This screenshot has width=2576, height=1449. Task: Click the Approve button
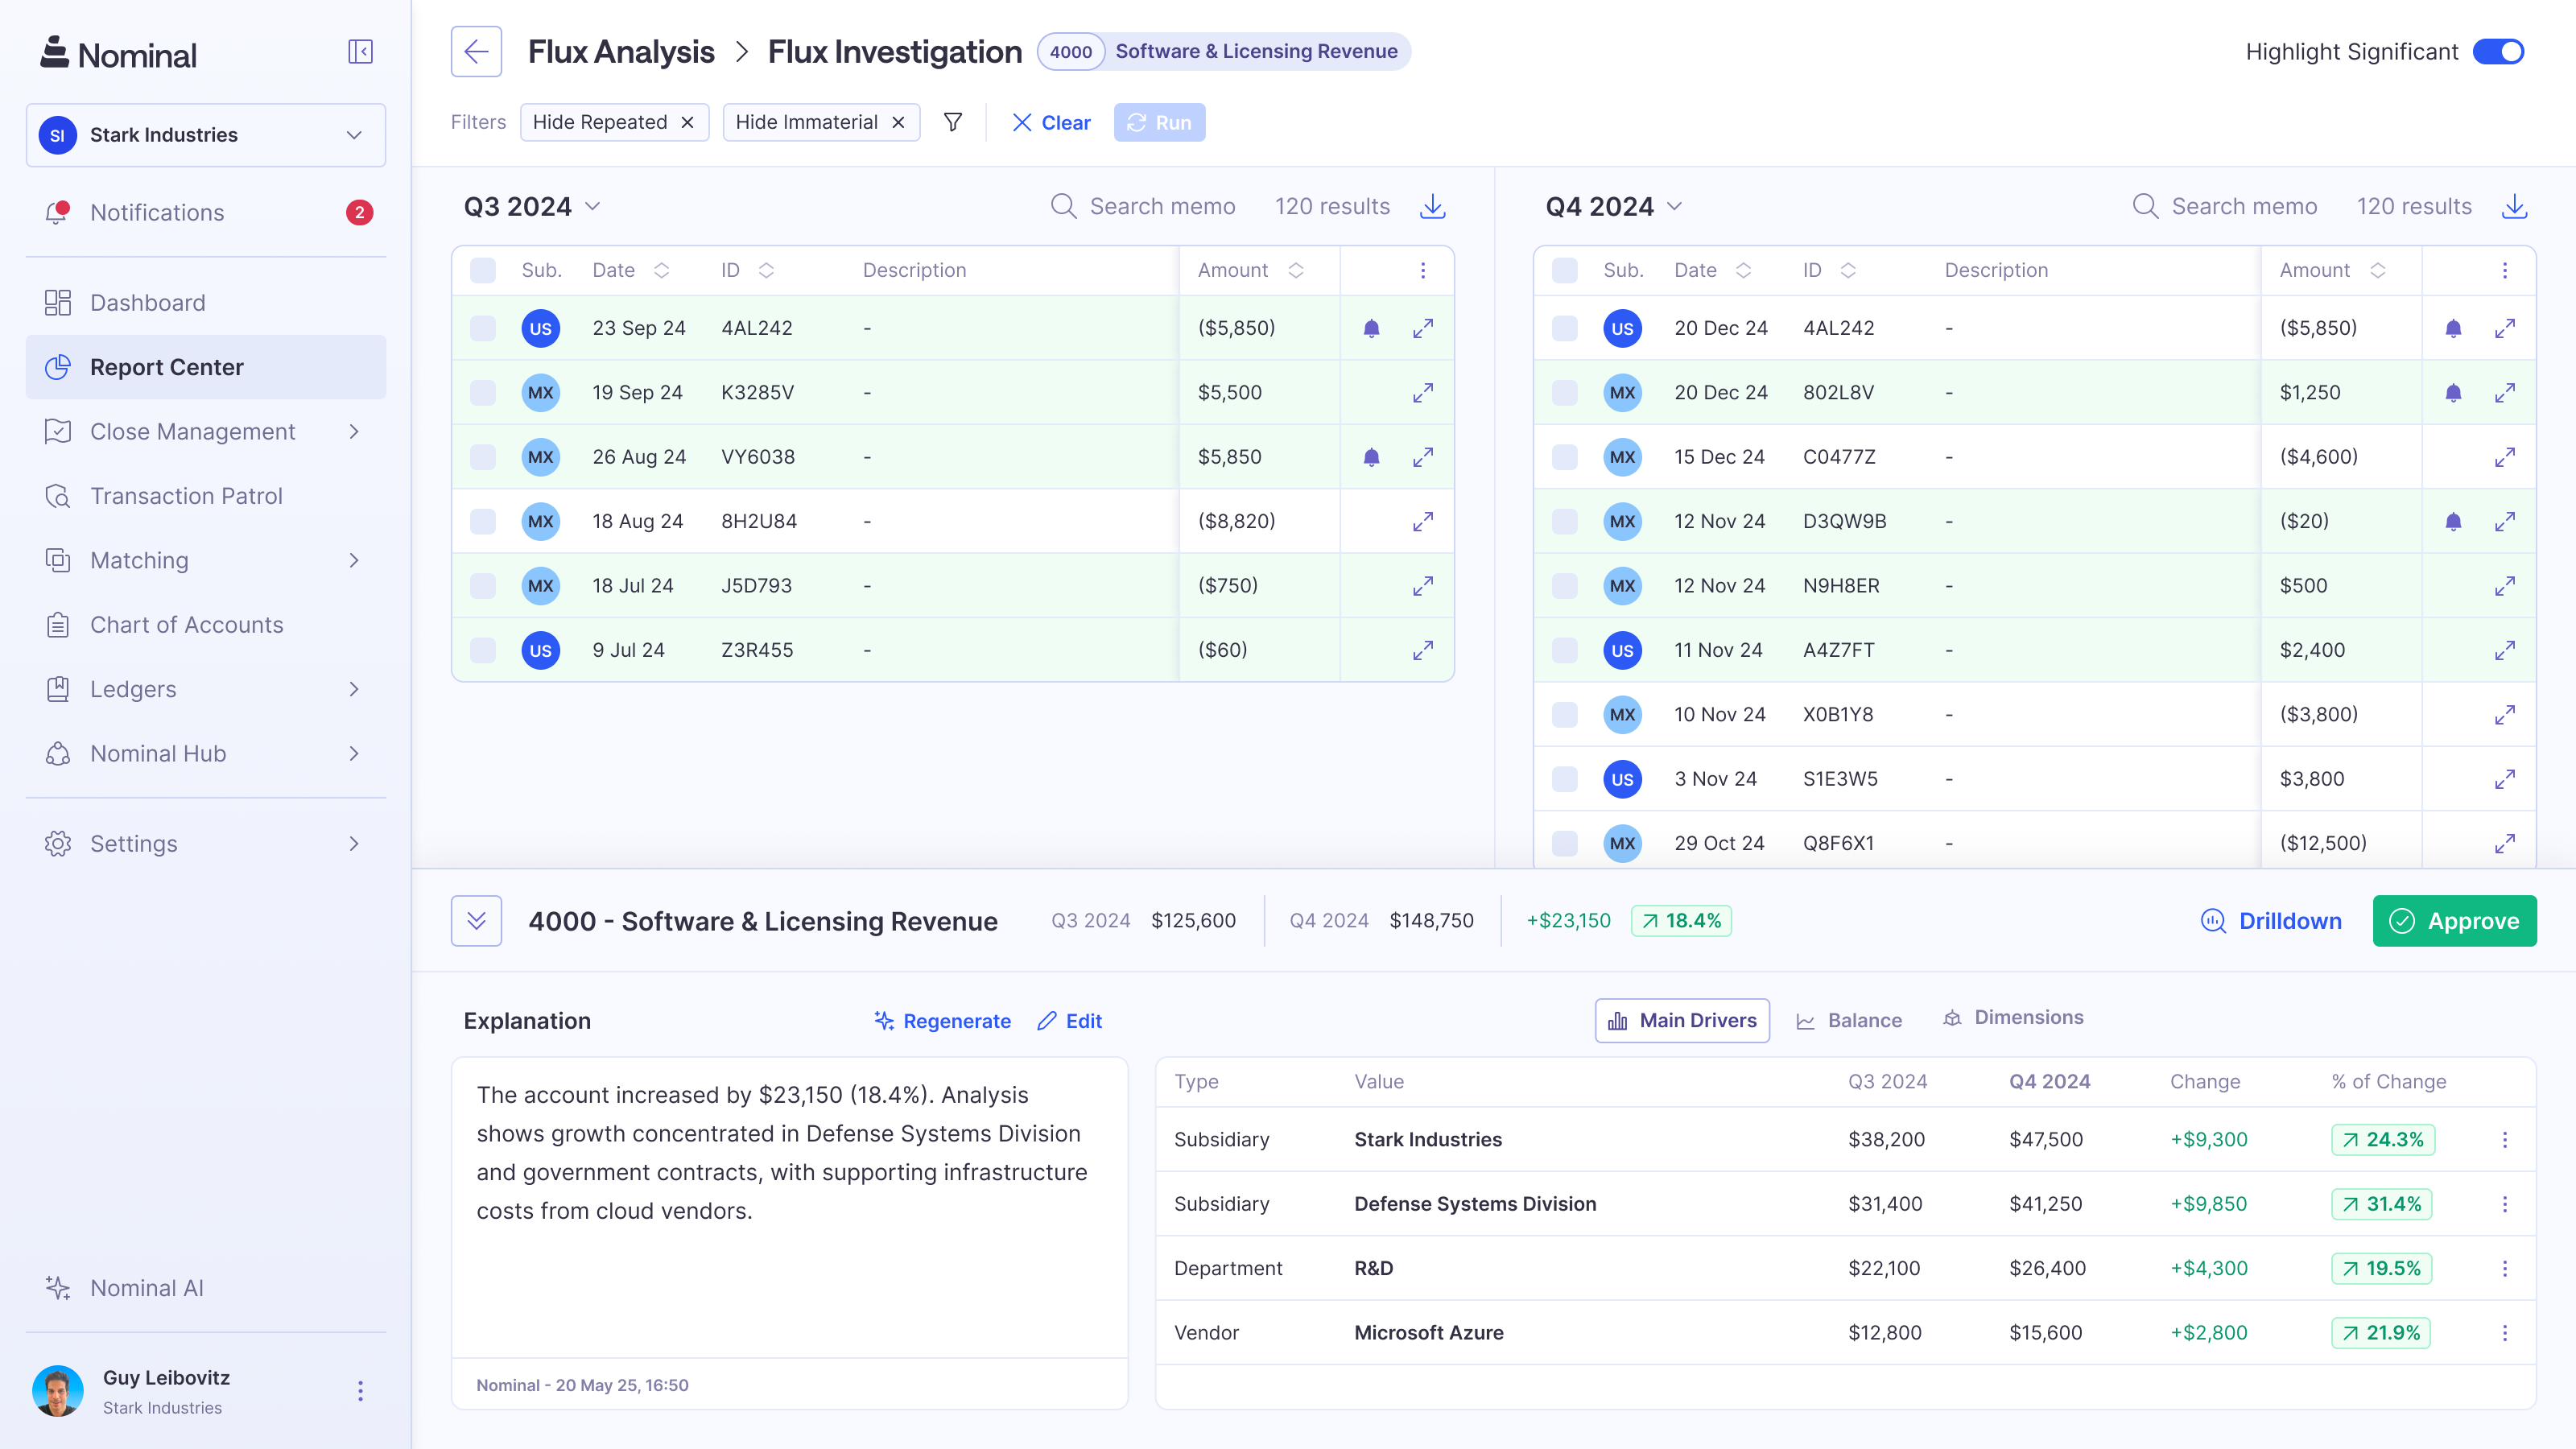coord(2454,921)
